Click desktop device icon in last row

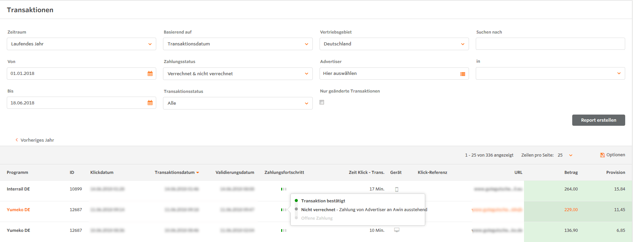click(397, 230)
